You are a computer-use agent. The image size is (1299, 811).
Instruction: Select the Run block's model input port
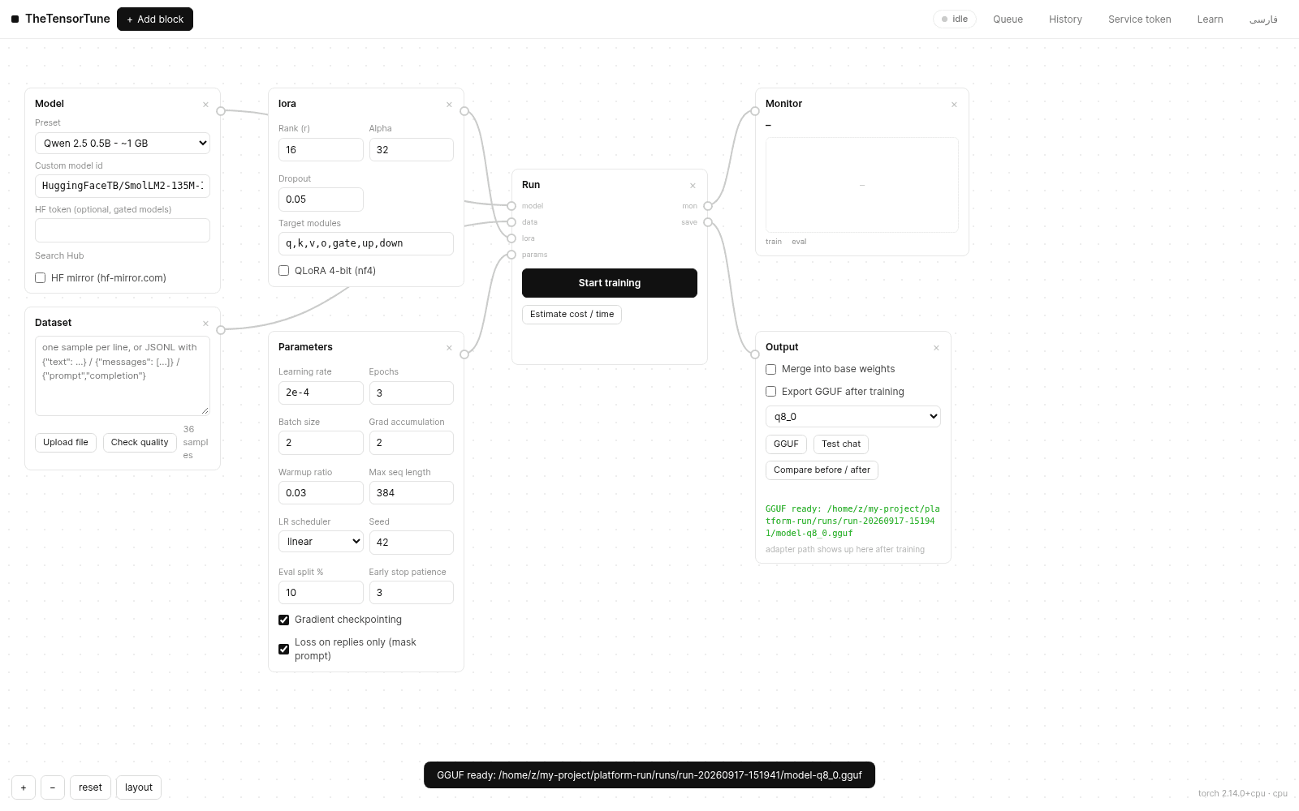pyautogui.click(x=511, y=206)
